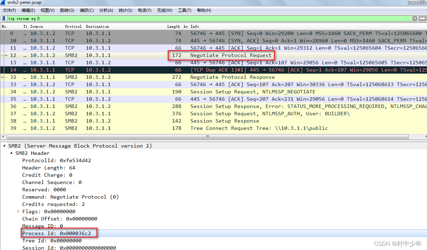The image size is (427, 250).
Task: Open the 统计(S) menu
Action: tap(125, 10)
